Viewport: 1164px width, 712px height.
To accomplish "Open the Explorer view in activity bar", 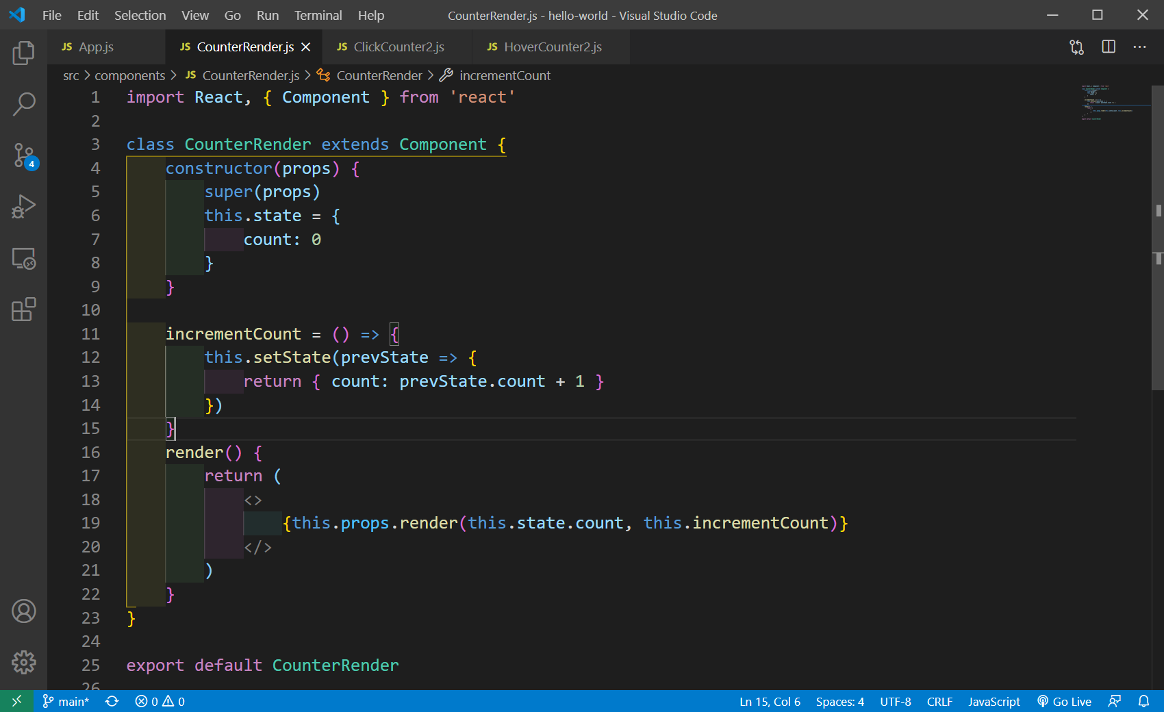I will pos(23,53).
